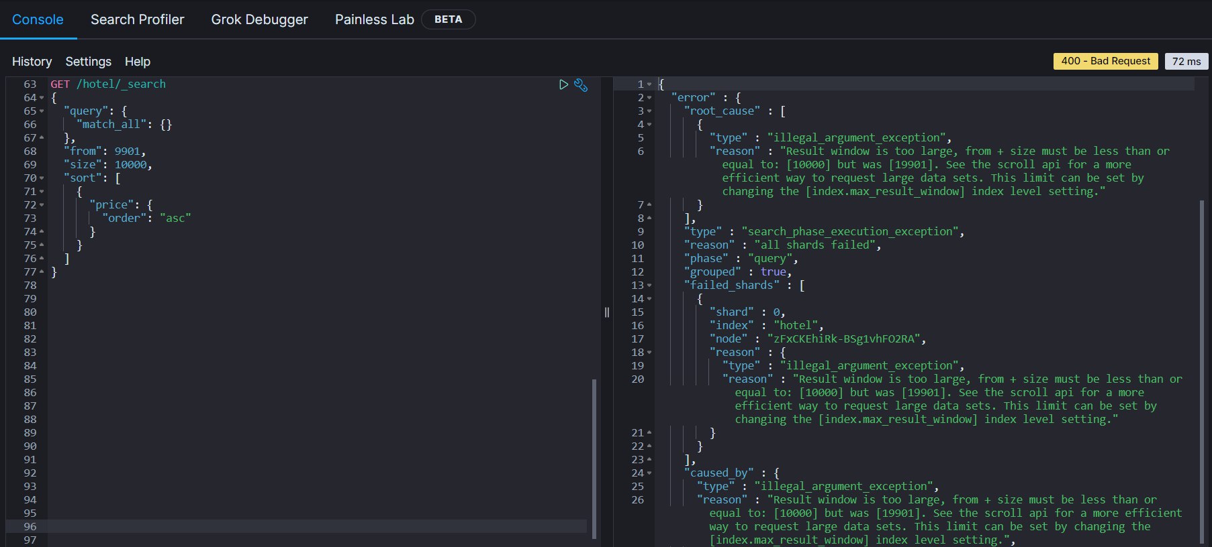Click the Help link

click(x=137, y=62)
